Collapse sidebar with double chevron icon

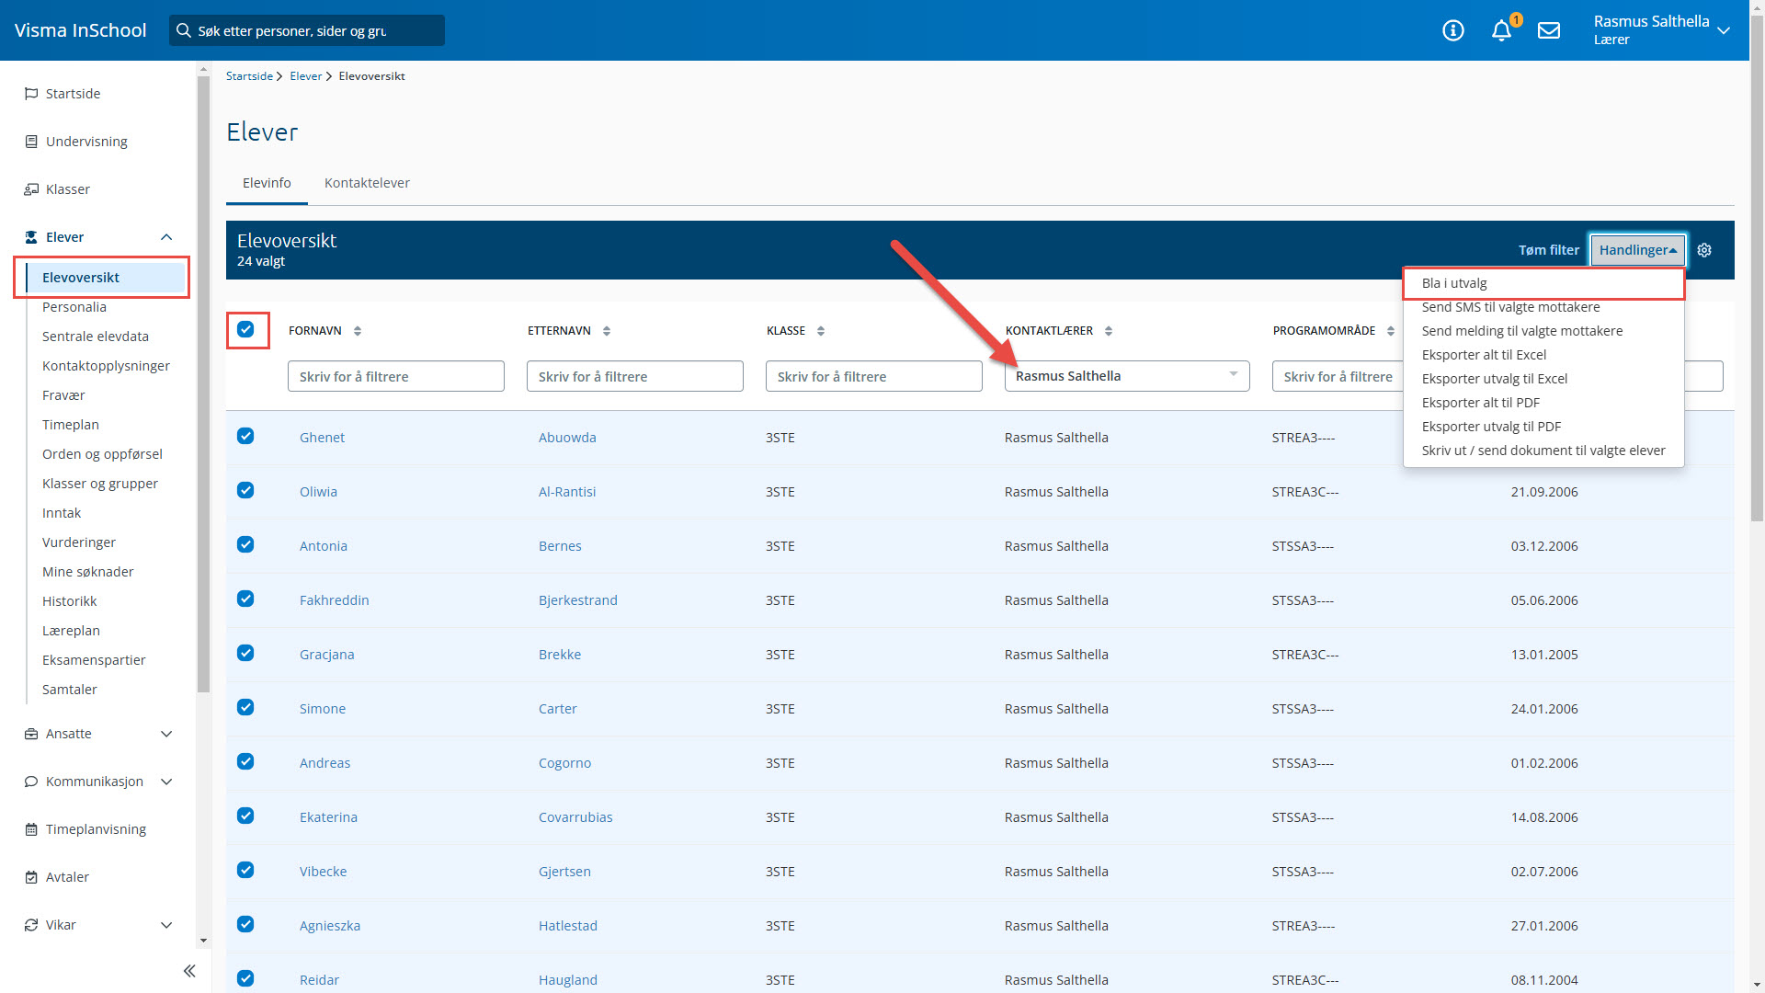coord(189,971)
